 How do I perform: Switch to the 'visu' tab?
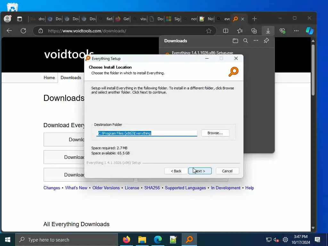(140, 19)
